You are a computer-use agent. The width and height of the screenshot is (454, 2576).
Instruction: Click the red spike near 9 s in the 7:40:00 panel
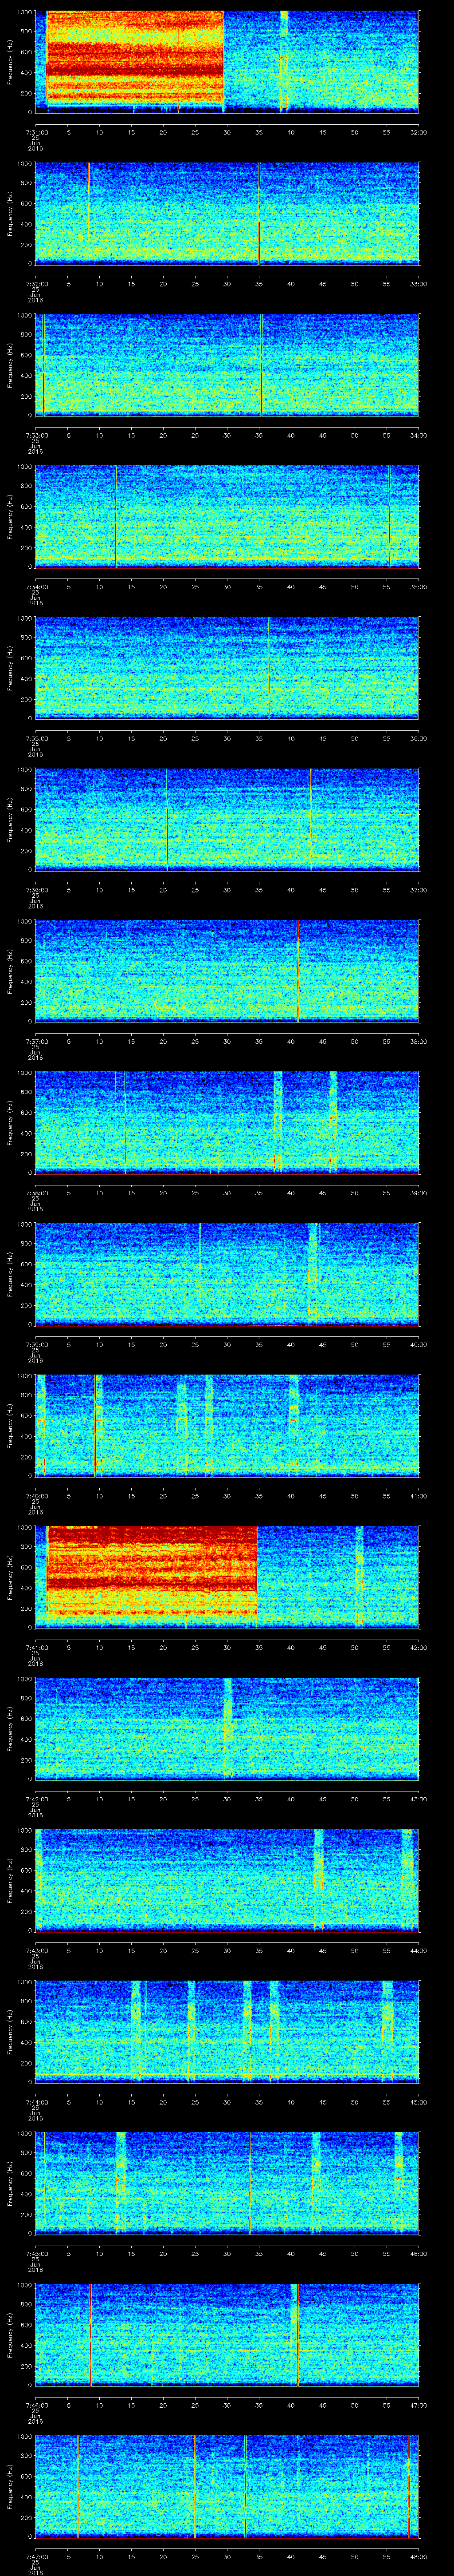(x=95, y=1425)
